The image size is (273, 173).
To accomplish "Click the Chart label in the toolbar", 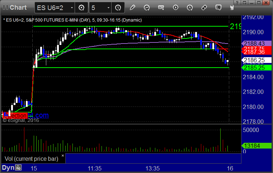I will coord(18,8).
